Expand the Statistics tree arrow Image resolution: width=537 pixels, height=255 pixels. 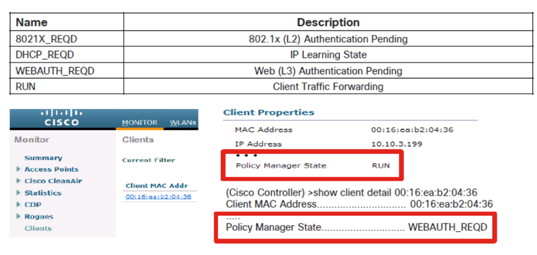click(x=18, y=193)
